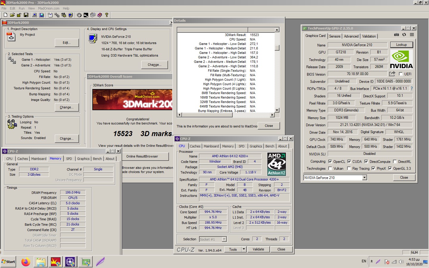Click the Details horizontal scroll right arrow
The width and height of the screenshot is (429, 268).
pyautogui.click(x=272, y=115)
